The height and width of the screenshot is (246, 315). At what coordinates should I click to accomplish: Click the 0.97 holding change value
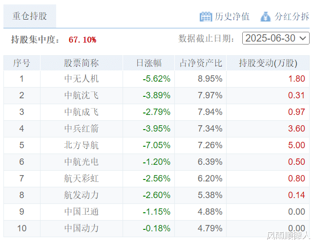point(297,112)
